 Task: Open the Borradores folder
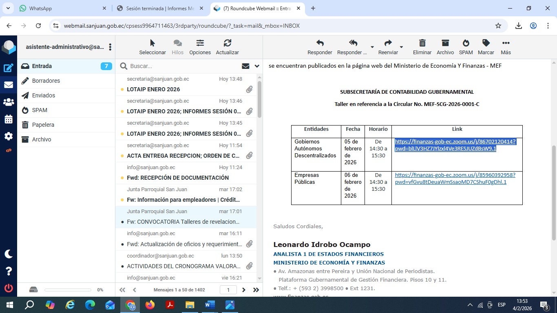point(46,81)
